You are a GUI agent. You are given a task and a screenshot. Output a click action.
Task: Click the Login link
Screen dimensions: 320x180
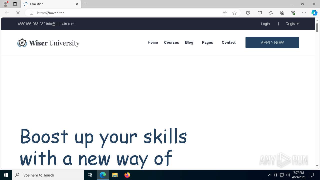click(265, 24)
